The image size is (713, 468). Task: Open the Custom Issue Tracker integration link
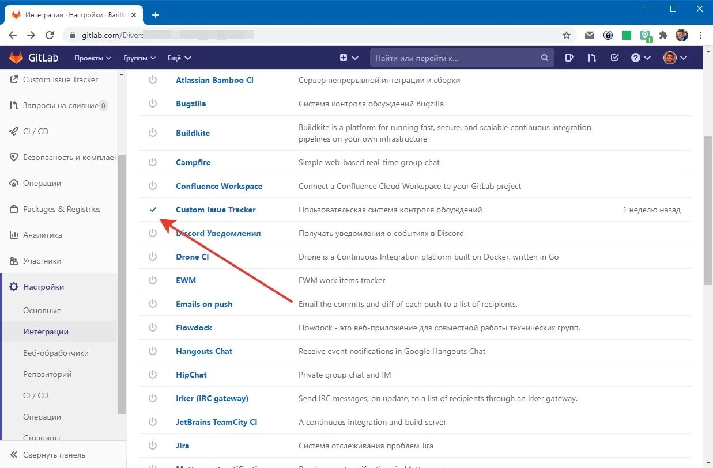[x=216, y=210]
